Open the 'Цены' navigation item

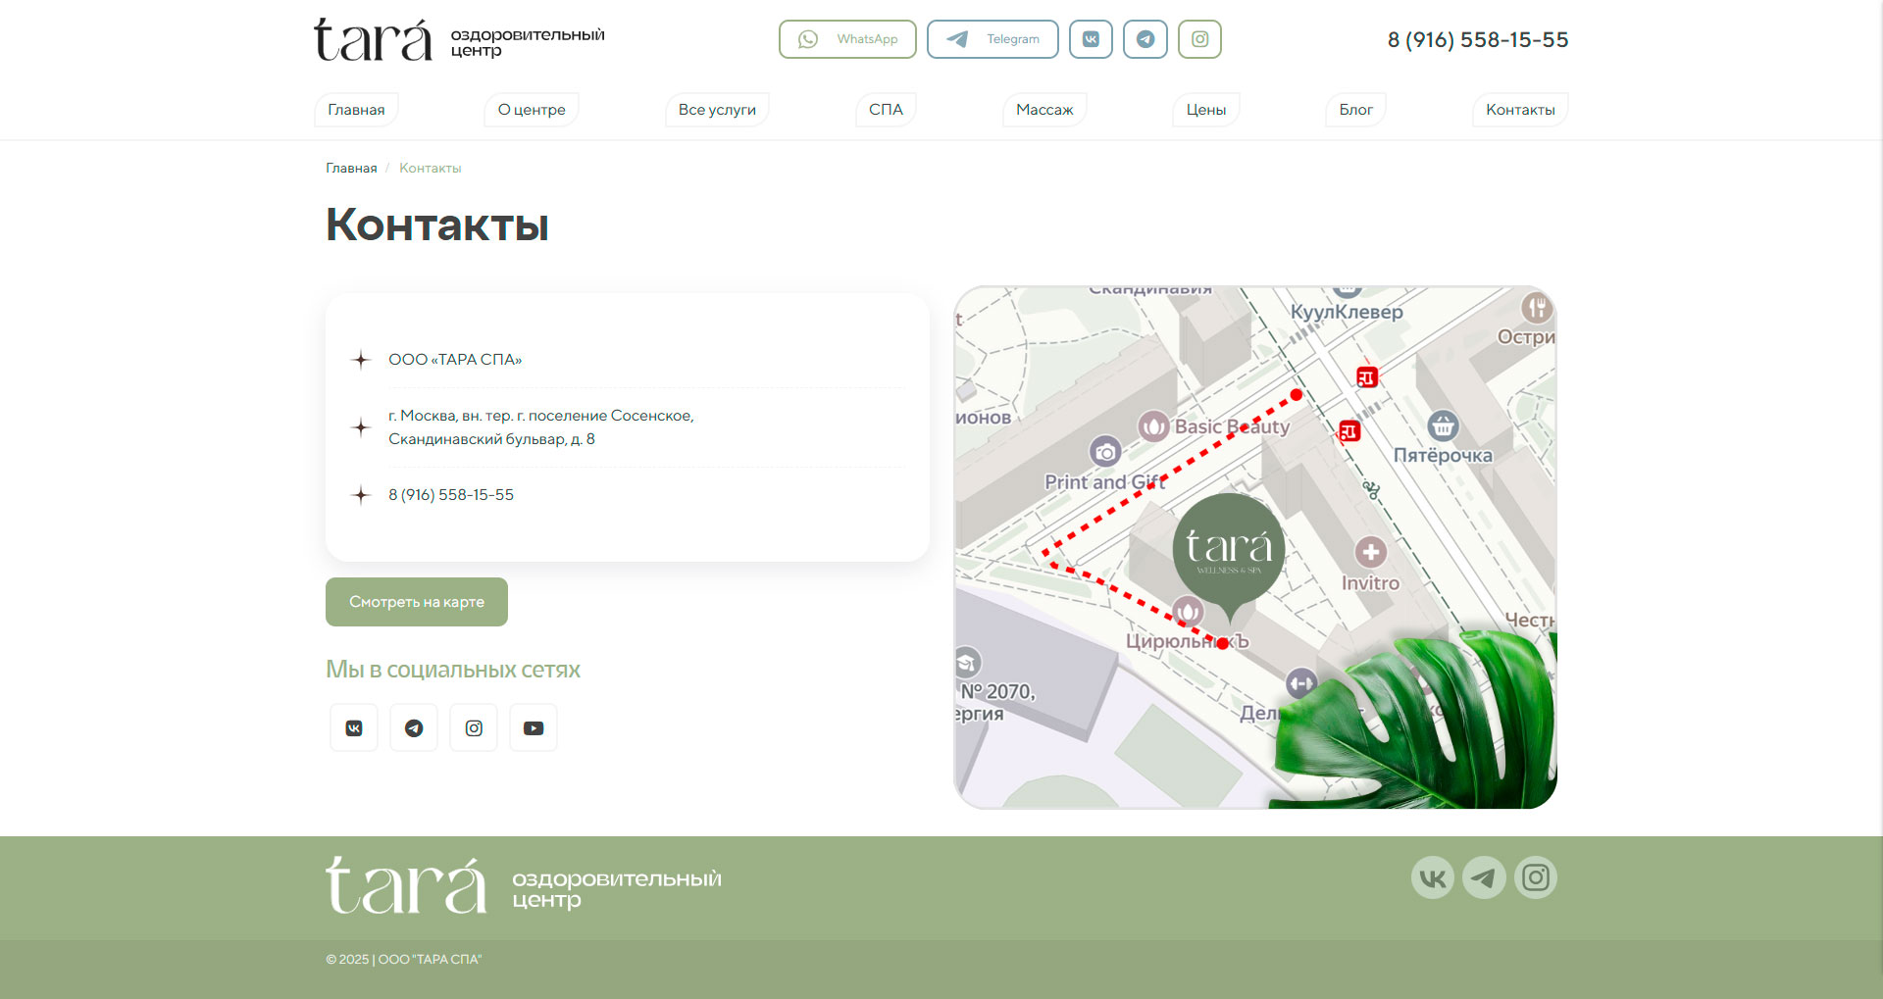click(1206, 110)
